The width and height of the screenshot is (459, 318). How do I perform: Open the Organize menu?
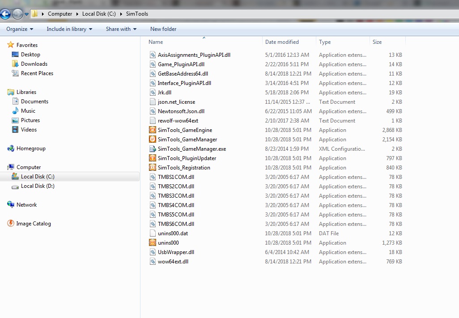tap(20, 29)
